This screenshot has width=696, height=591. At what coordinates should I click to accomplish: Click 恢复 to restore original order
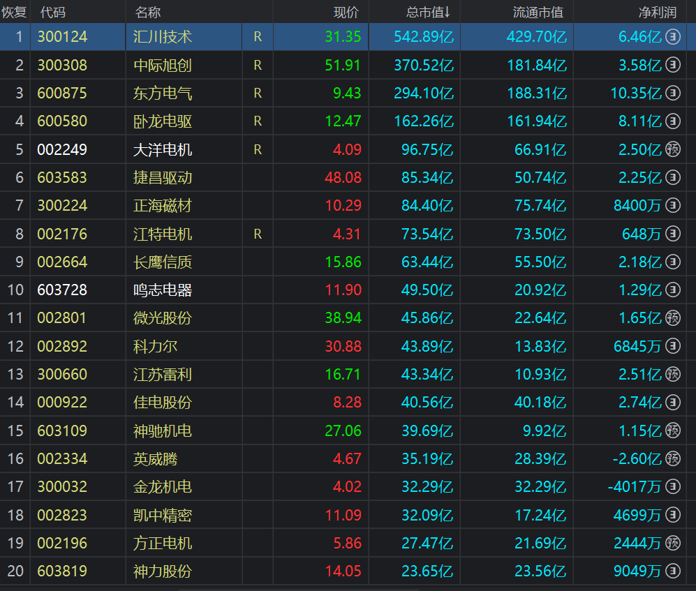15,10
